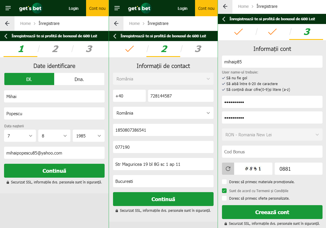This screenshot has width=326, height=228.
Task: Click the back arrow beside Home breadcrumb
Action: pos(7,23)
